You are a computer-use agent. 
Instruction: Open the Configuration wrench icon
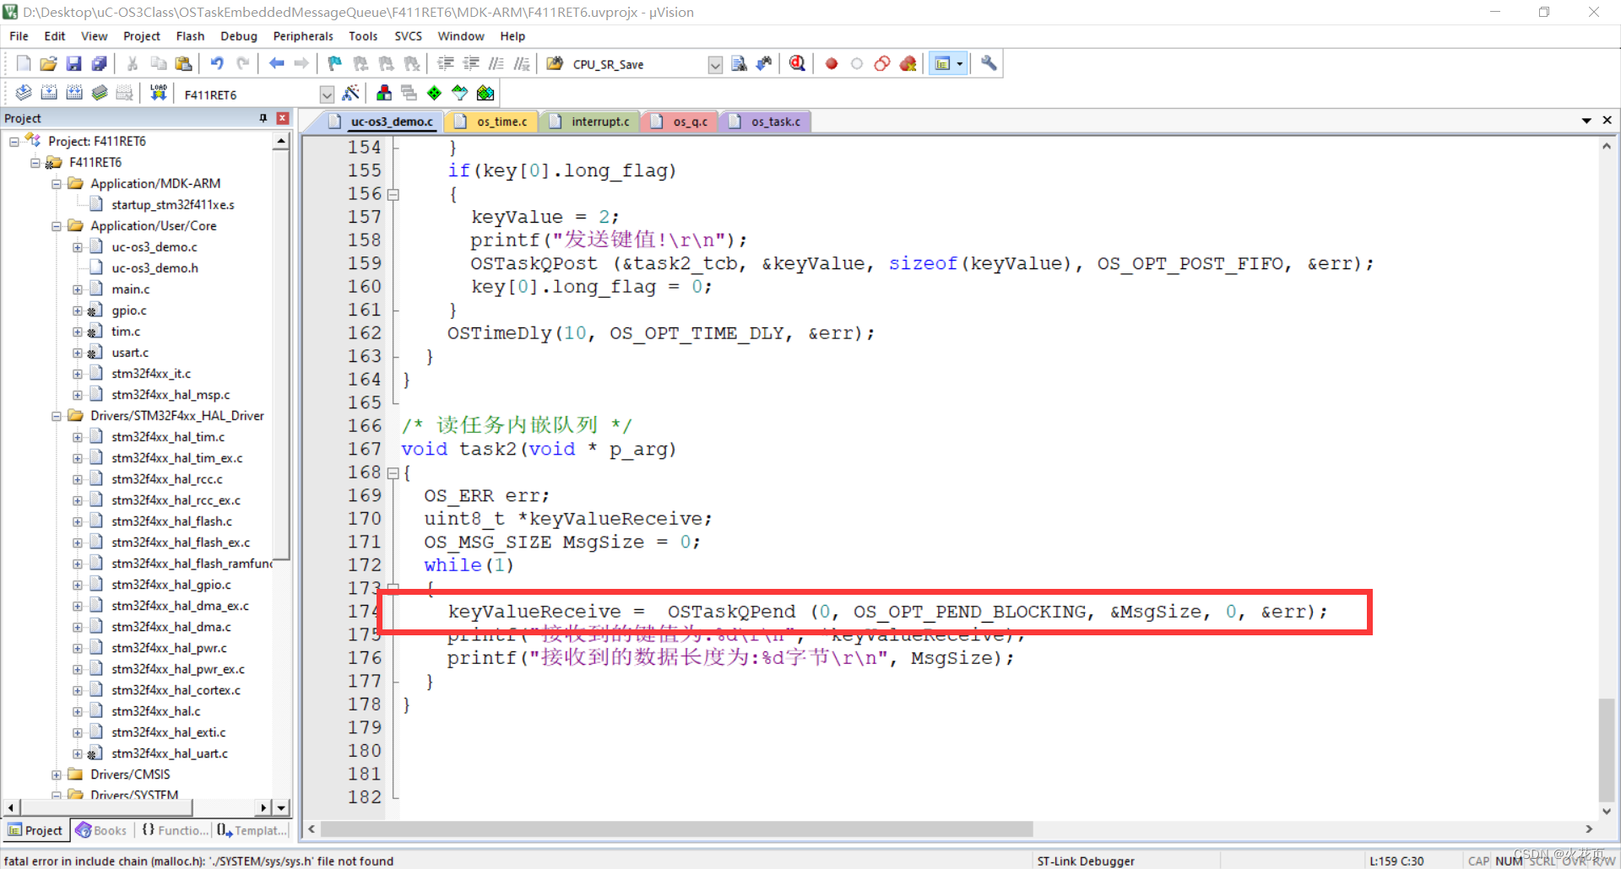989,64
